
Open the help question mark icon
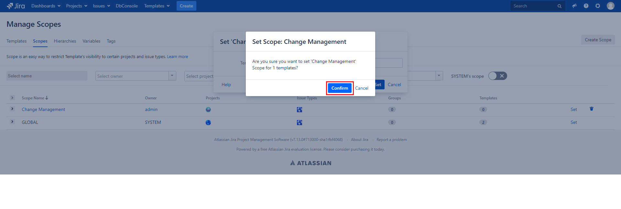586,6
